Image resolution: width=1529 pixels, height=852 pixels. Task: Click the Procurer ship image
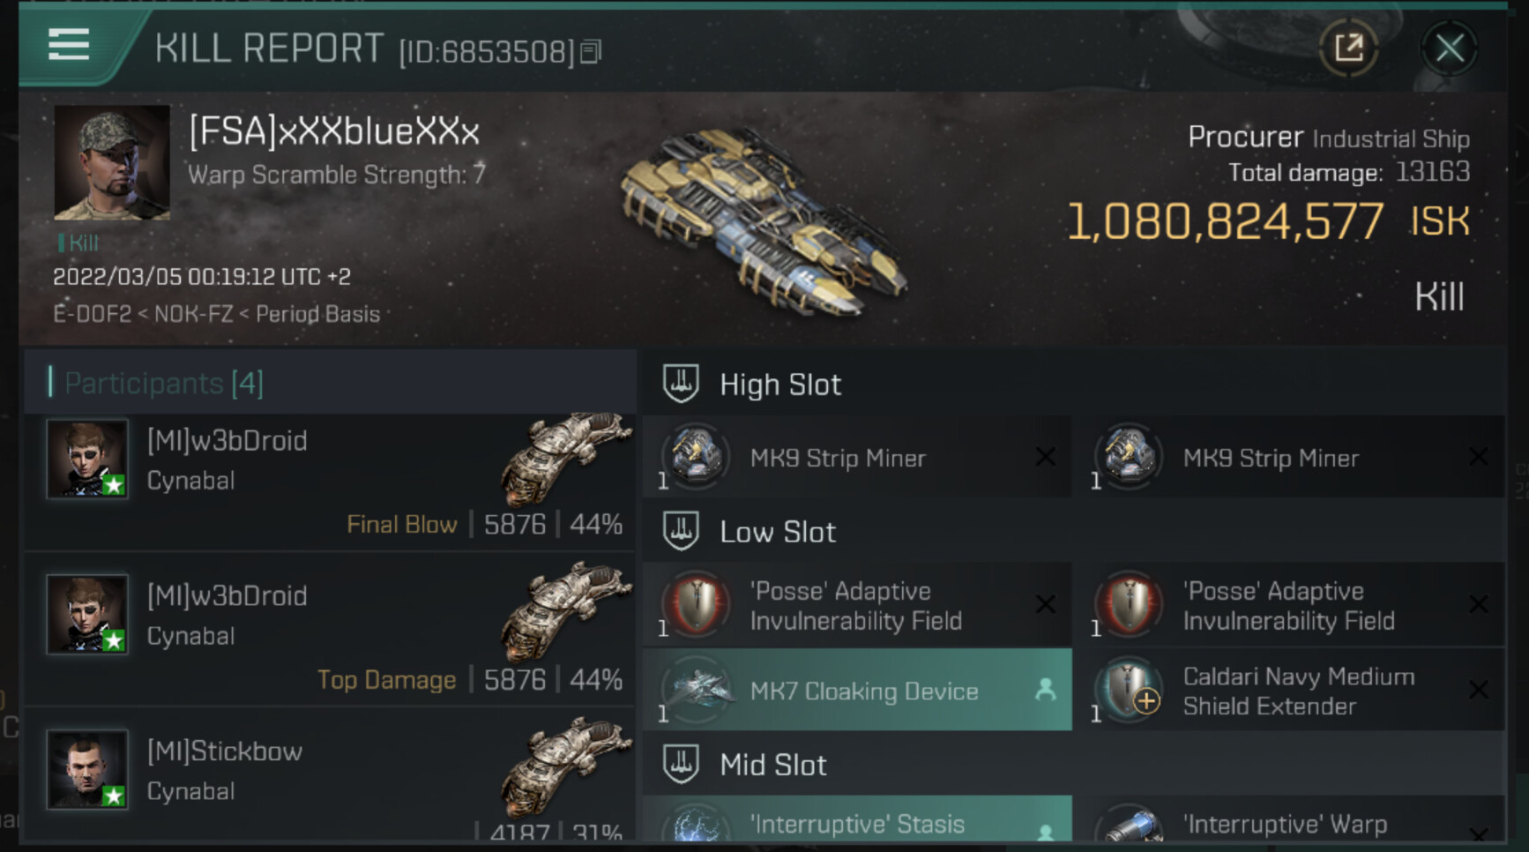764,220
